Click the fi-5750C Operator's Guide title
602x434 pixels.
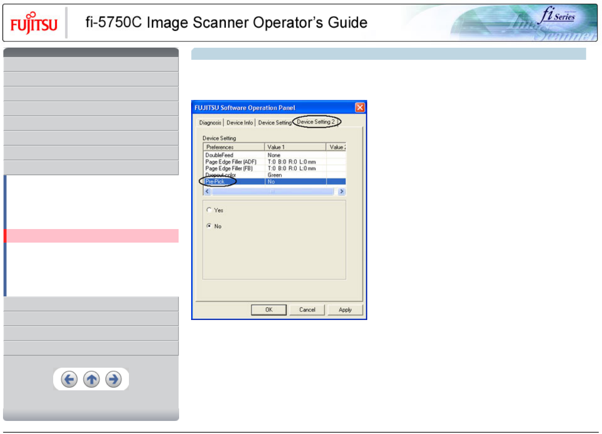pos(226,23)
